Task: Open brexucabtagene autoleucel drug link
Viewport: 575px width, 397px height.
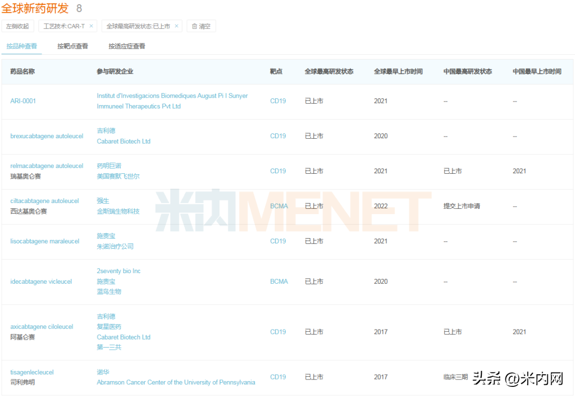Action: tap(46, 136)
